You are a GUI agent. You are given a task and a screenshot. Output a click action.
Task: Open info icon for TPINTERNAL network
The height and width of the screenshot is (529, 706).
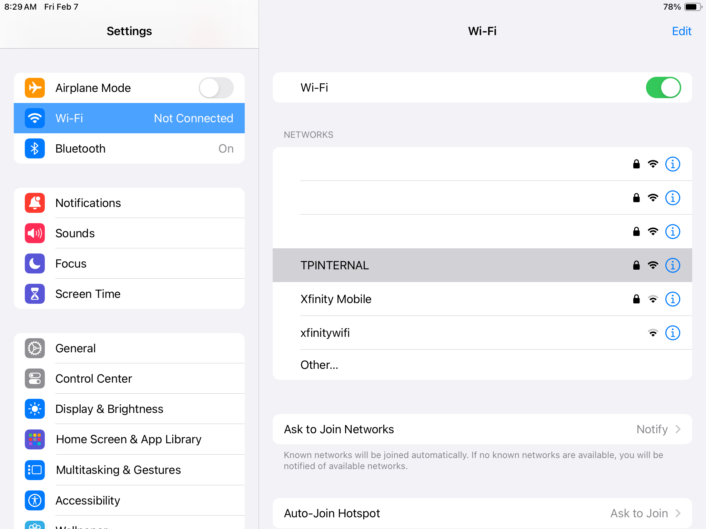pyautogui.click(x=672, y=265)
